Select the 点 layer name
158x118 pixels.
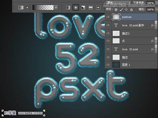pos(123,41)
